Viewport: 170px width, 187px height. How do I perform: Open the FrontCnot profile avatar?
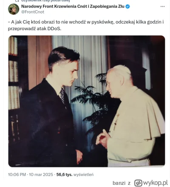click(14, 9)
